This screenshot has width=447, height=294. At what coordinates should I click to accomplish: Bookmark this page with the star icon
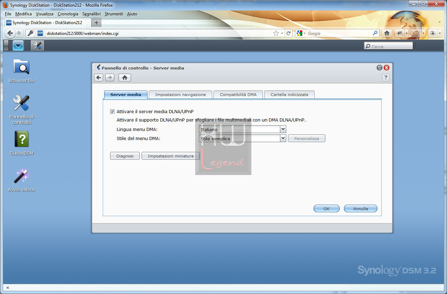point(276,33)
